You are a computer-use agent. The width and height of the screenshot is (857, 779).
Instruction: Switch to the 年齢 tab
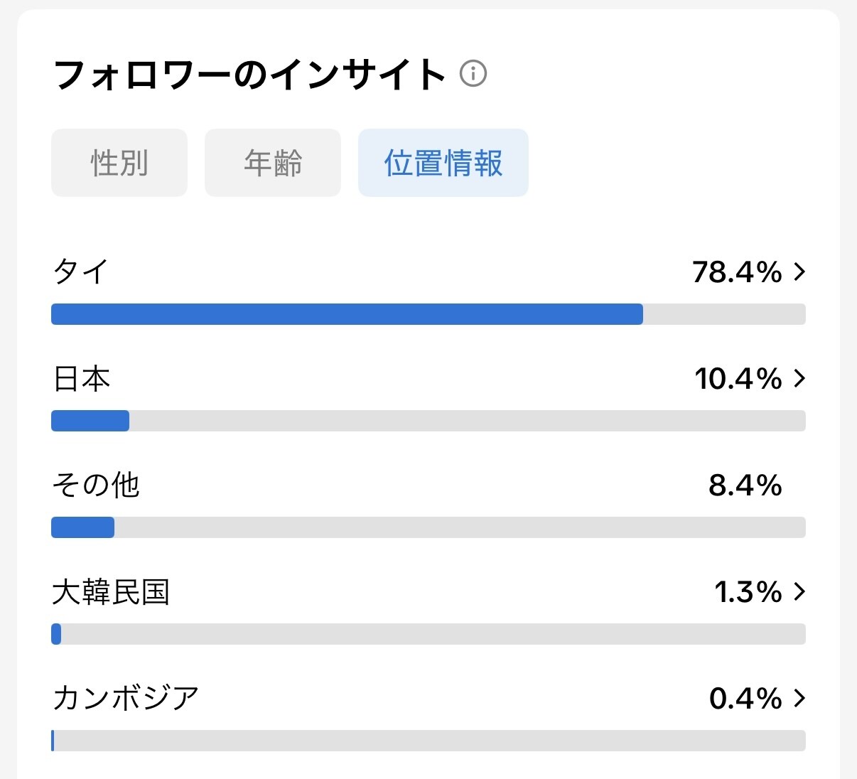273,163
